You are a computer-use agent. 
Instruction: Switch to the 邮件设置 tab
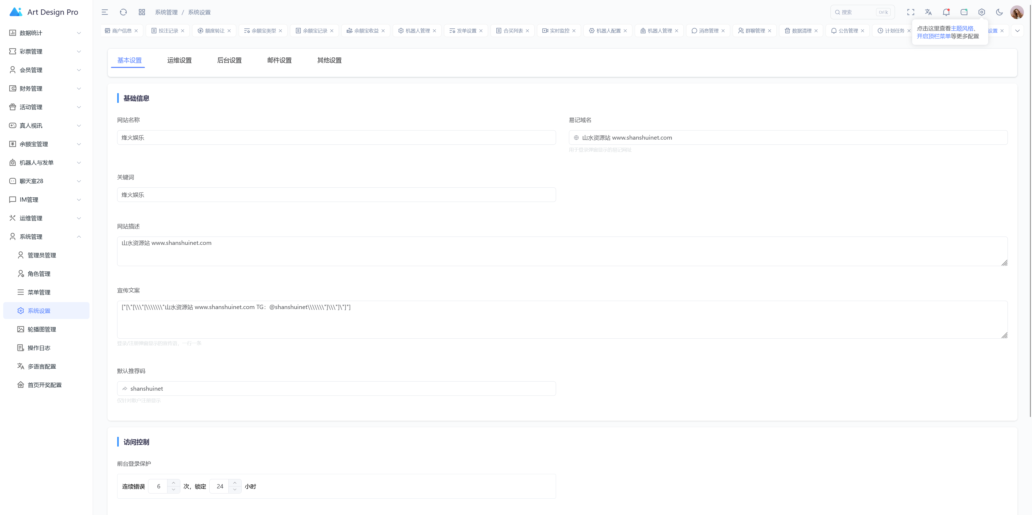[279, 60]
